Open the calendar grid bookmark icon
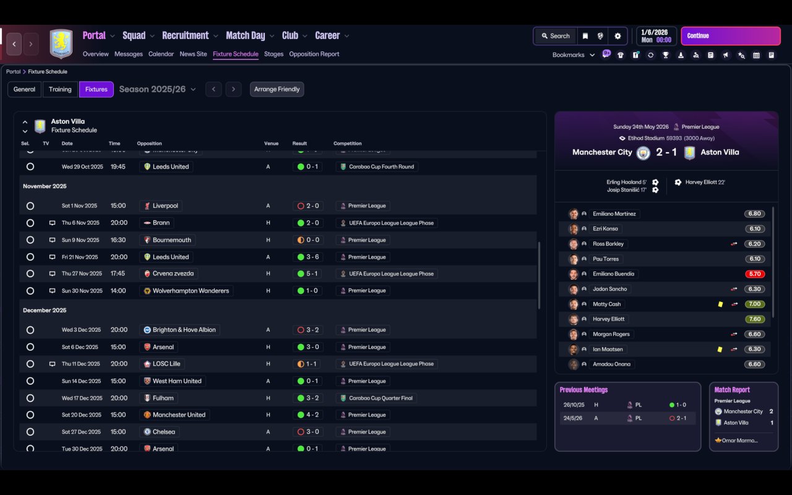792x495 pixels. click(x=756, y=55)
